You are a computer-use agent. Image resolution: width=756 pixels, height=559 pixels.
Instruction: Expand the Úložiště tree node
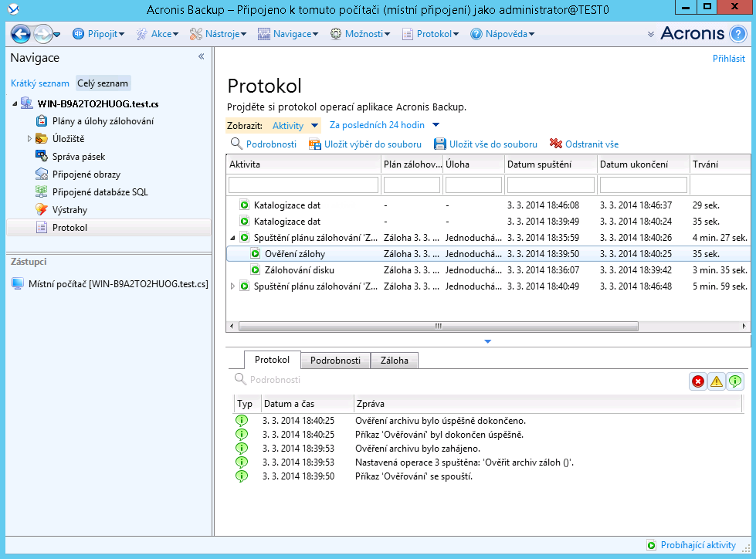(x=29, y=139)
